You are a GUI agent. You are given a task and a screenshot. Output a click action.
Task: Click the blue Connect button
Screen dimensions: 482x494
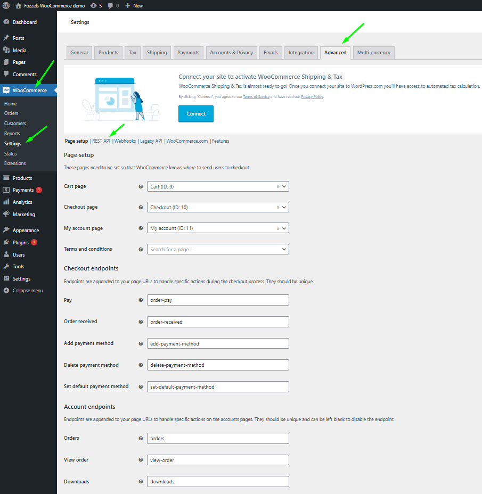point(196,114)
